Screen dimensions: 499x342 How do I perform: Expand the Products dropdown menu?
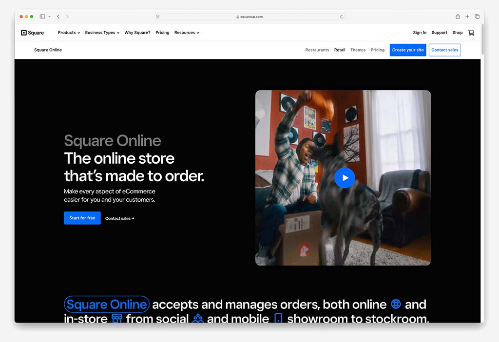tap(69, 33)
